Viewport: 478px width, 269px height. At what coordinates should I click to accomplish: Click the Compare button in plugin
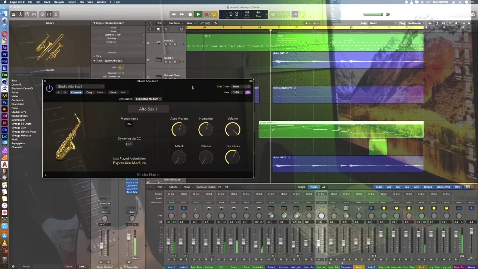coord(76,92)
